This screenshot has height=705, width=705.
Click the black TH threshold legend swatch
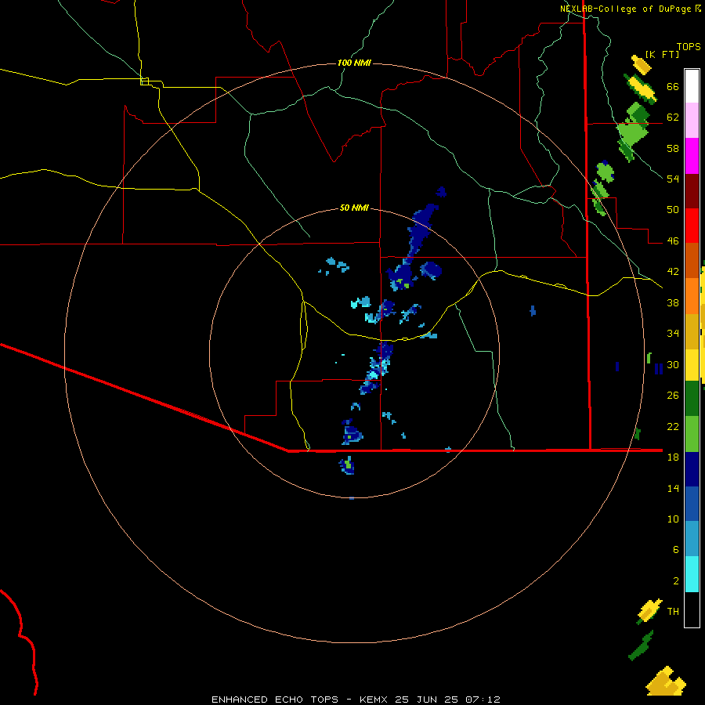tap(692, 609)
